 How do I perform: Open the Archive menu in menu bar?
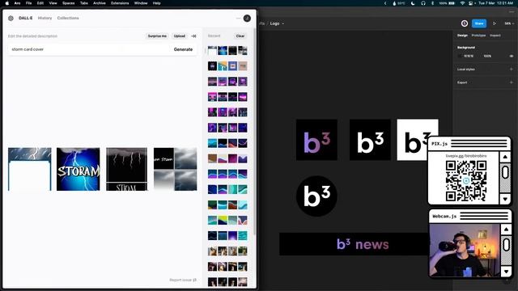click(99, 3)
